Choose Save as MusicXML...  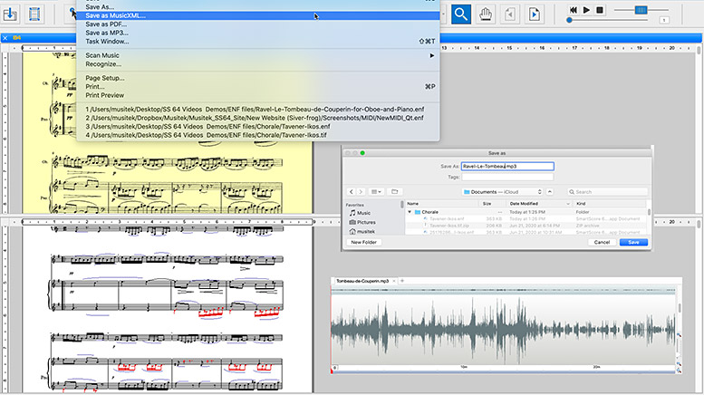click(258, 15)
